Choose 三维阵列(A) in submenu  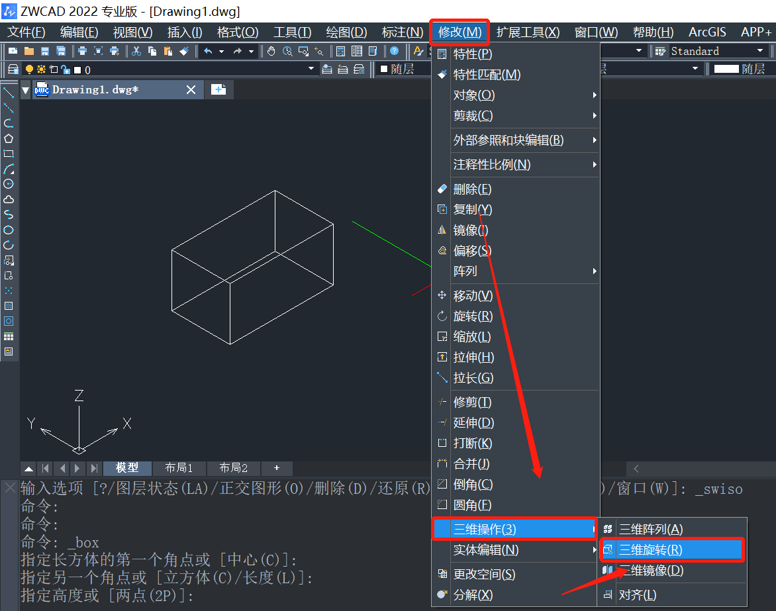[672, 530]
